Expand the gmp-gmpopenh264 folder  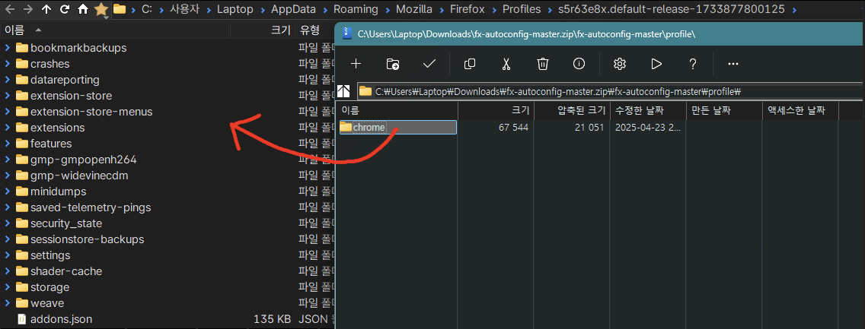7,160
